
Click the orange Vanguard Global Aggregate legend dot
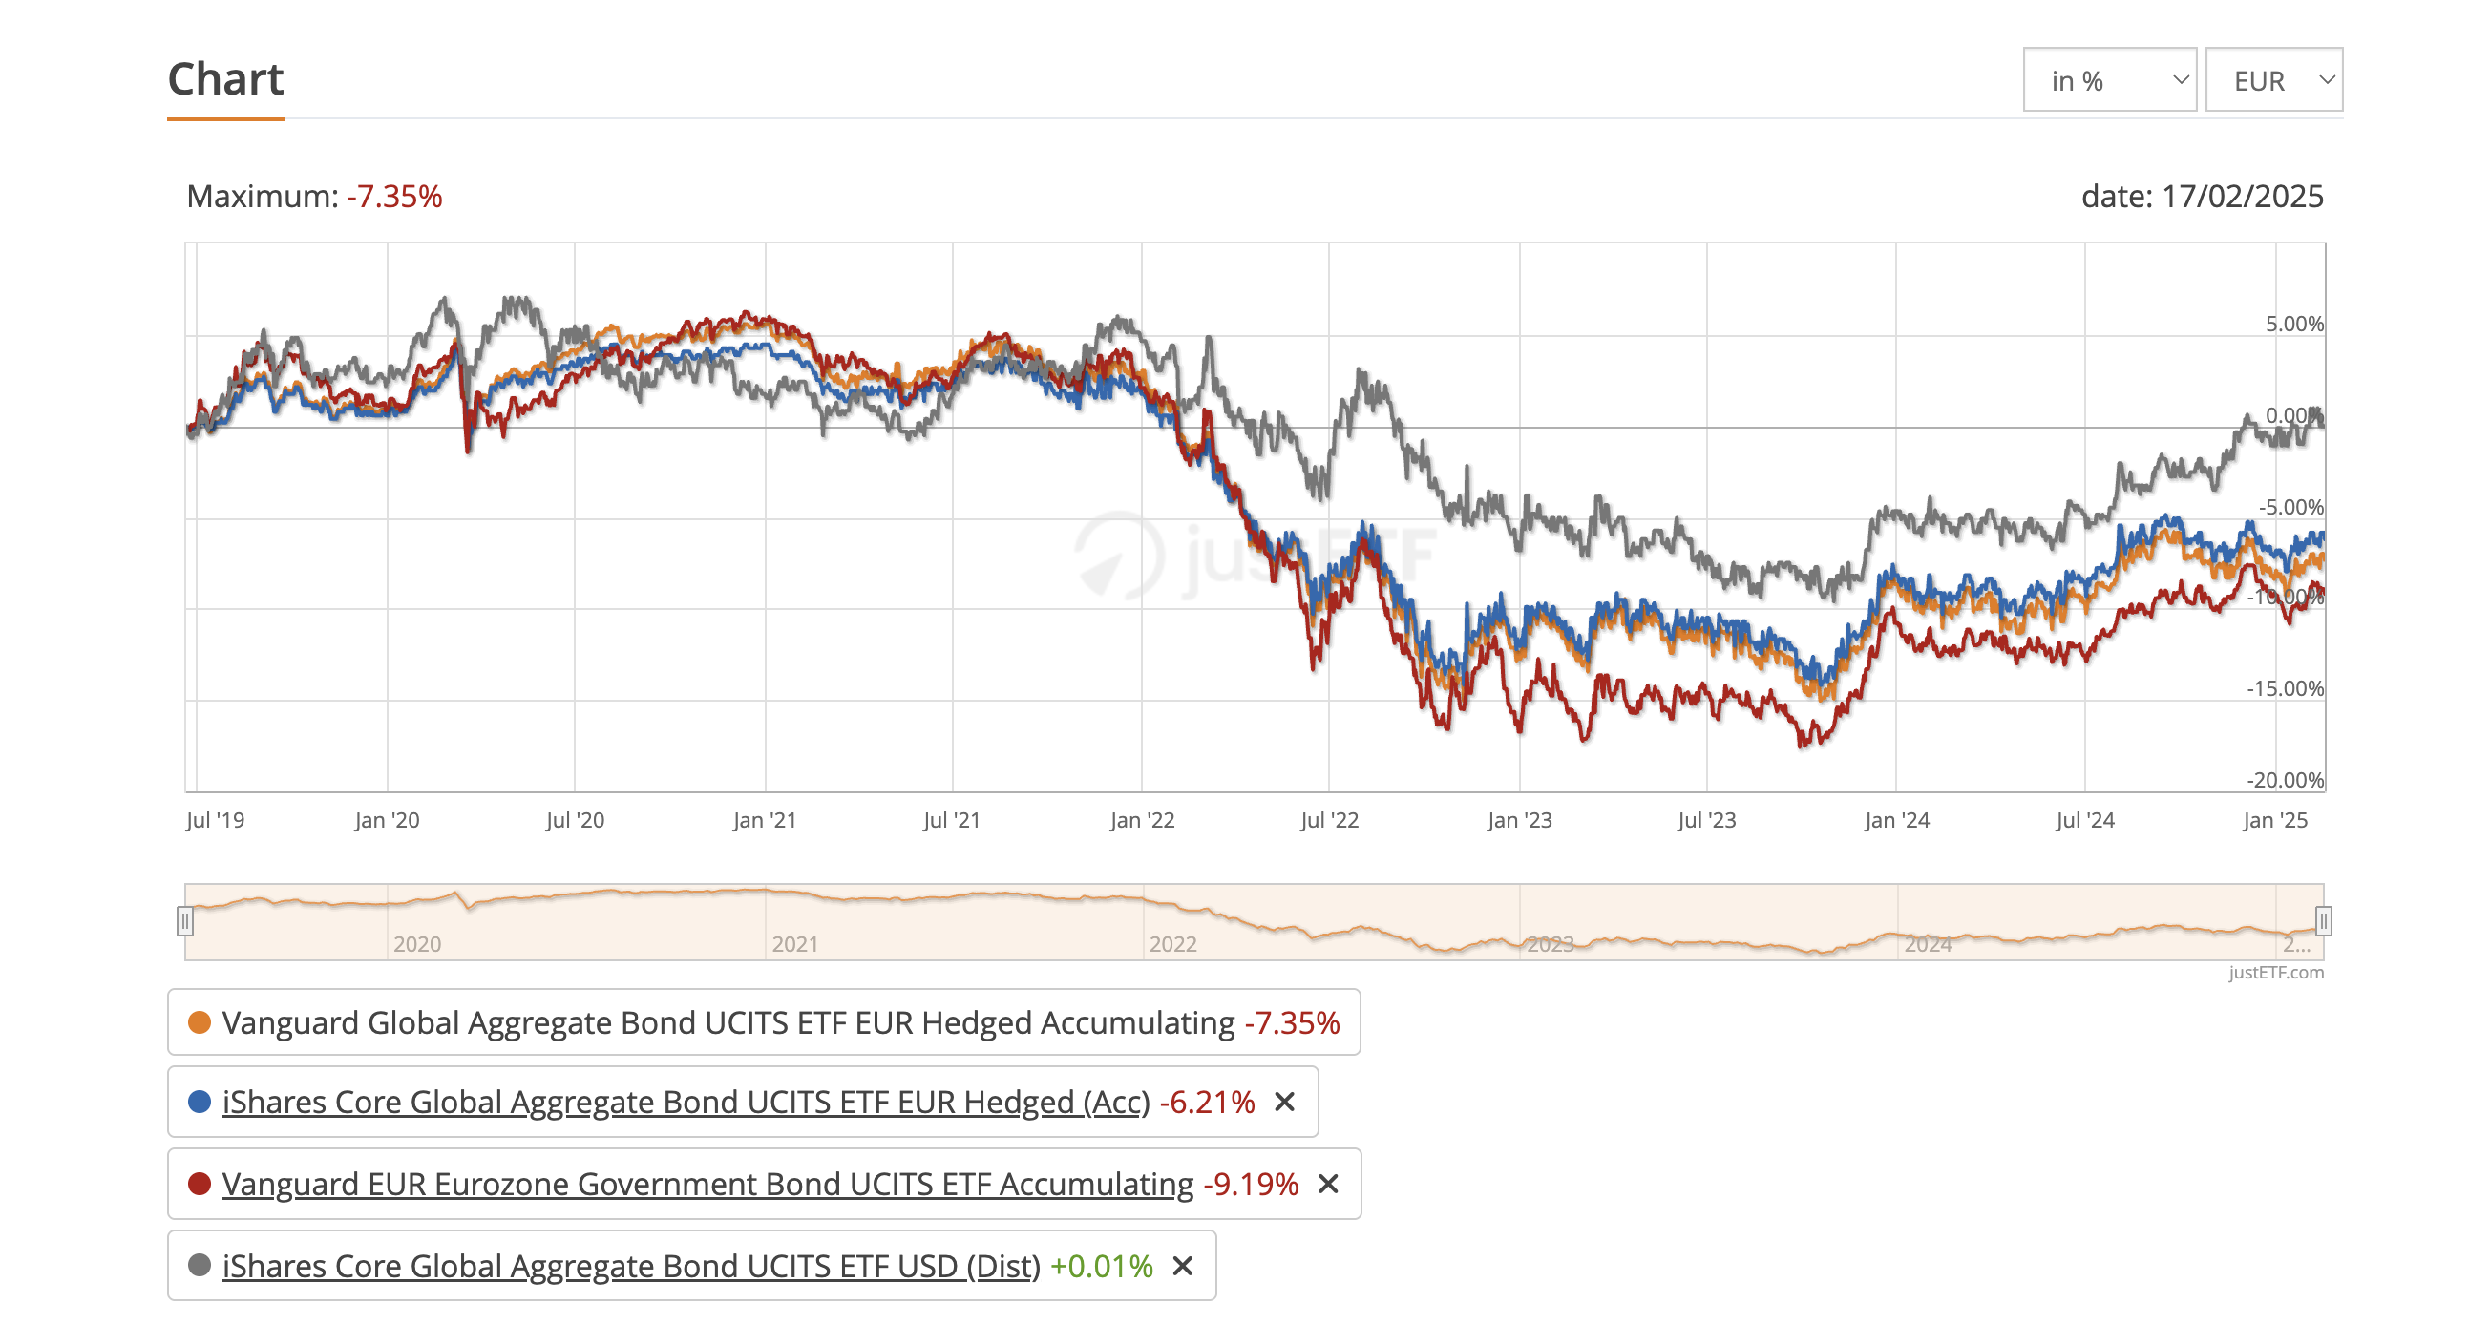(x=200, y=1022)
